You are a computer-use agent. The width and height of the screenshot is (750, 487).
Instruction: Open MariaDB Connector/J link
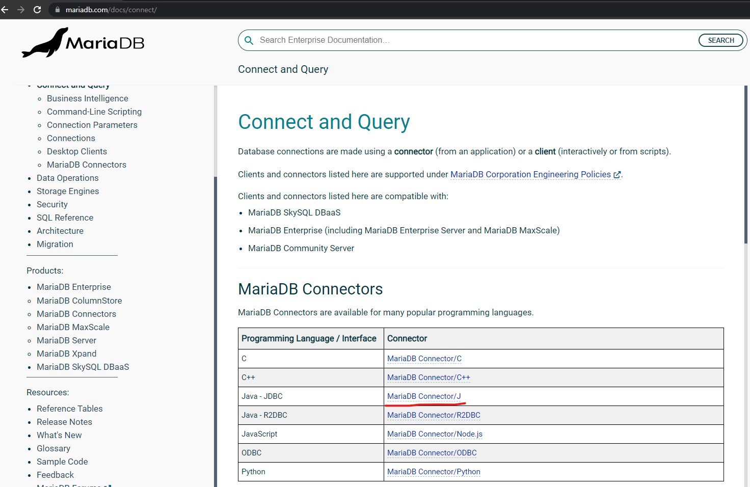[x=424, y=396]
